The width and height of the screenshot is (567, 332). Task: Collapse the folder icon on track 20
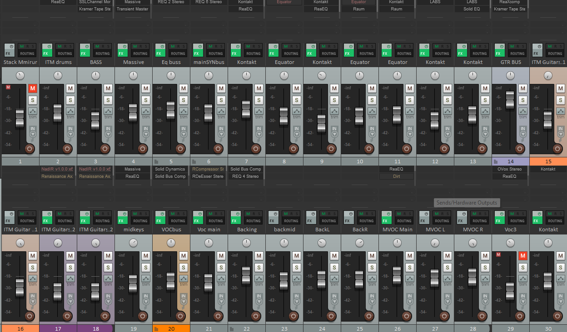click(x=156, y=329)
